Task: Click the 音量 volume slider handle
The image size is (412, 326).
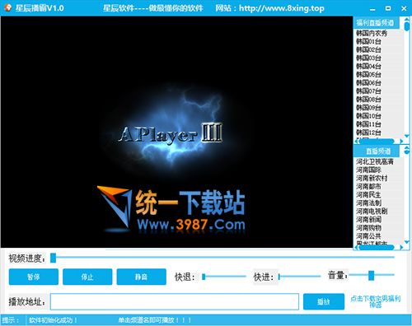Action: pyautogui.click(x=372, y=275)
